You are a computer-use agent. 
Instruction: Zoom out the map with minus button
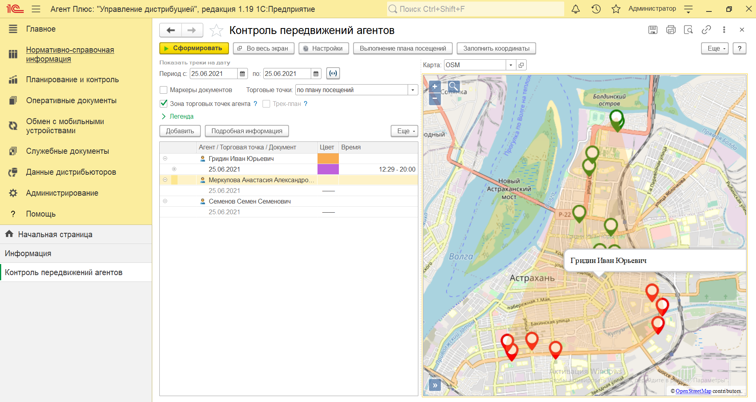tap(435, 98)
